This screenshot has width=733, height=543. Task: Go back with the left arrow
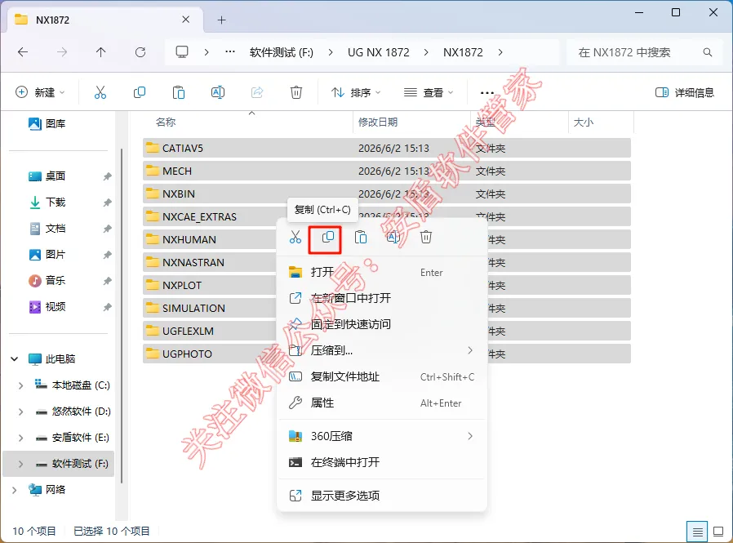pos(23,52)
